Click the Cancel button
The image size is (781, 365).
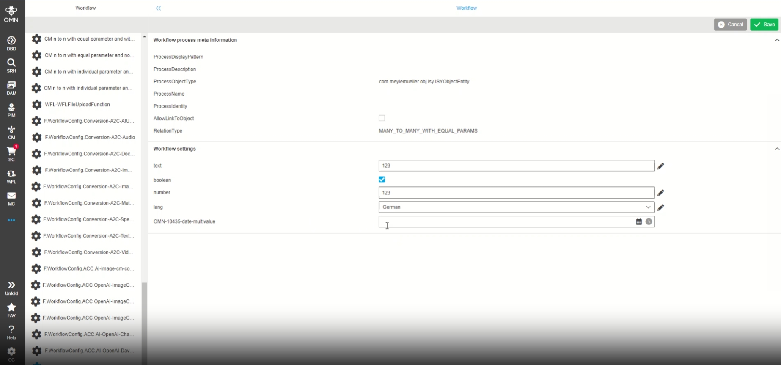(x=730, y=25)
